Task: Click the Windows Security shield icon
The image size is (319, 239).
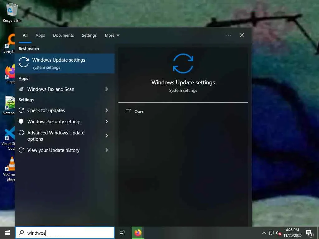Action: [x=21, y=122]
